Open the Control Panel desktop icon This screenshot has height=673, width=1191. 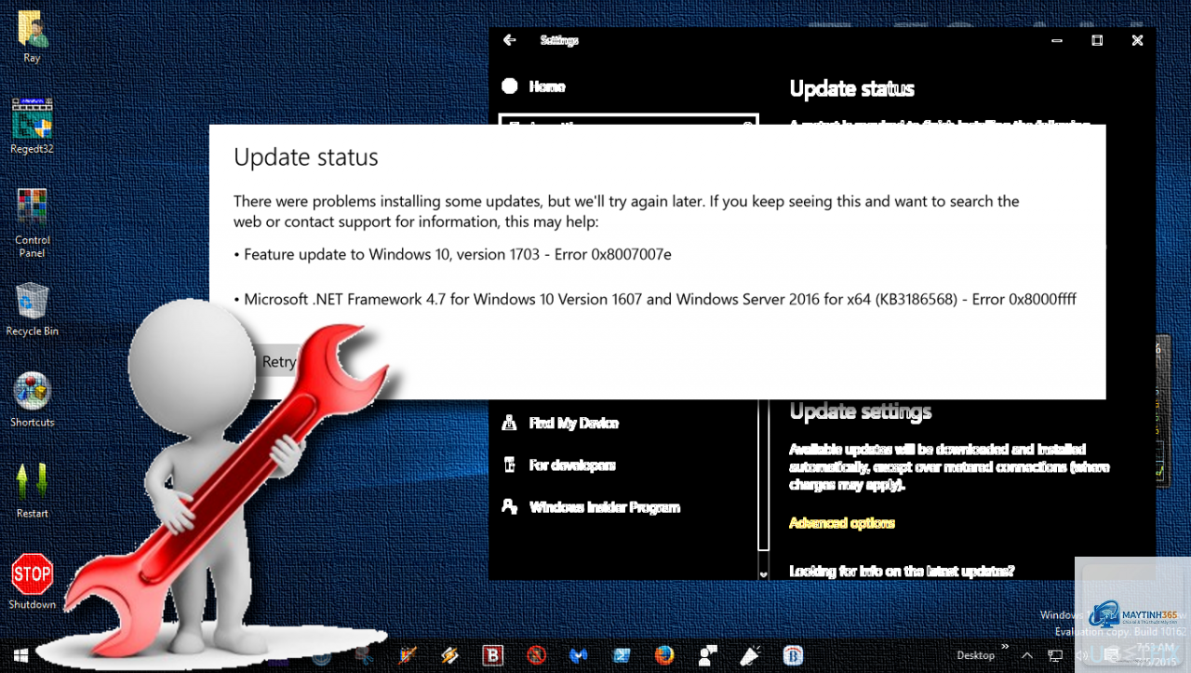[32, 223]
